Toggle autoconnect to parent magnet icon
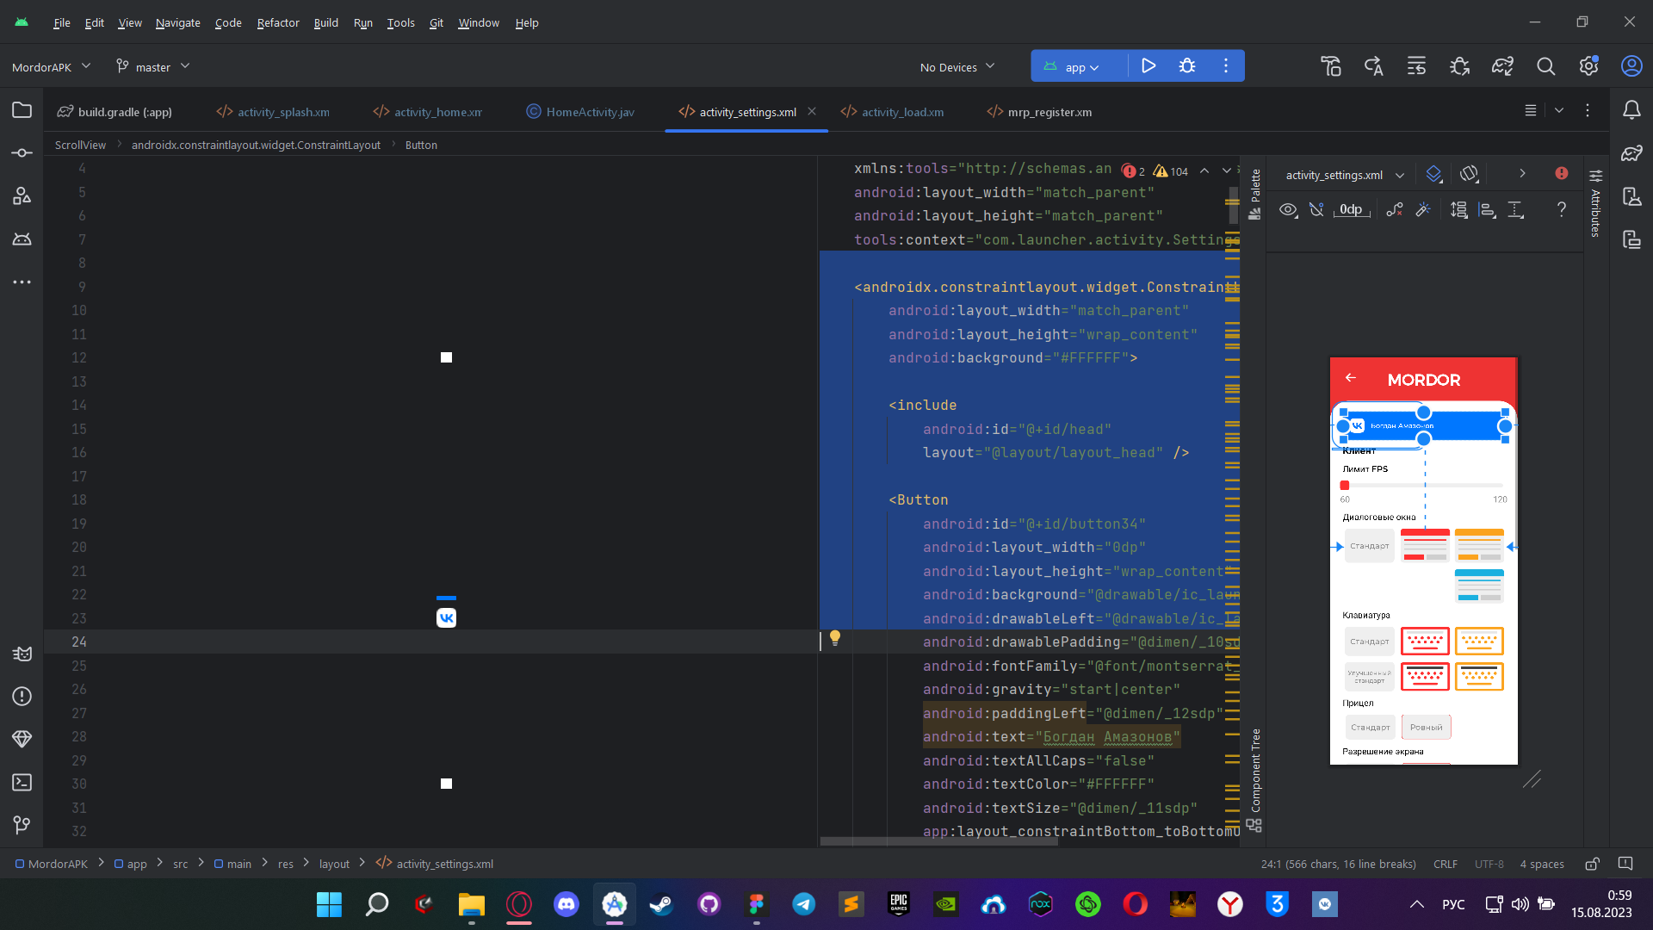This screenshot has width=1653, height=930. (x=1316, y=209)
